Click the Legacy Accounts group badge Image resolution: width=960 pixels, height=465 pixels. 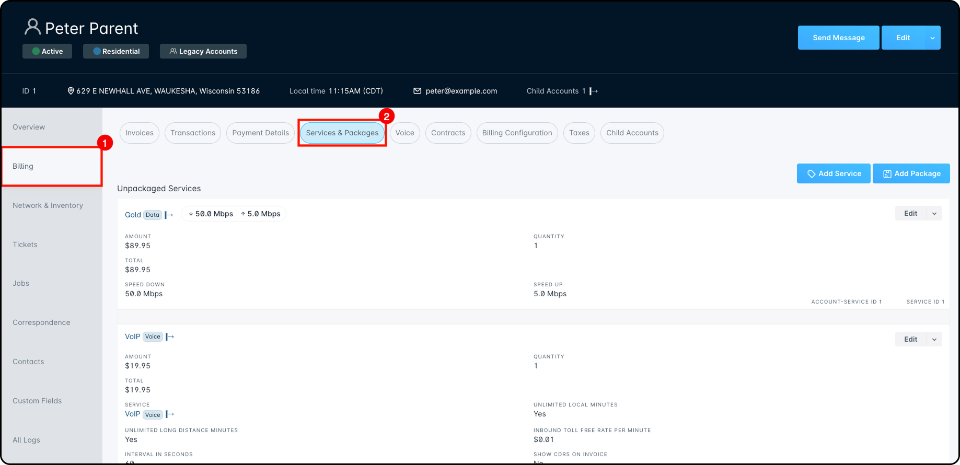point(203,51)
